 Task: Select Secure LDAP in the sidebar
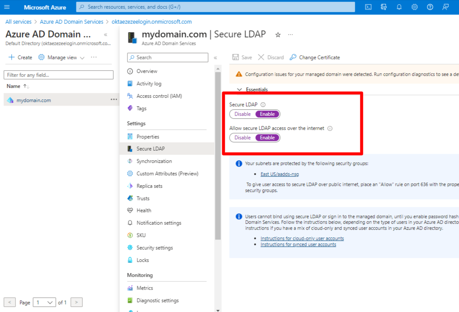167,149
